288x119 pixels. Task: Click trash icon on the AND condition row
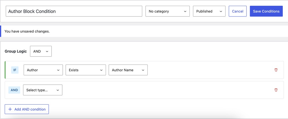tap(276, 90)
